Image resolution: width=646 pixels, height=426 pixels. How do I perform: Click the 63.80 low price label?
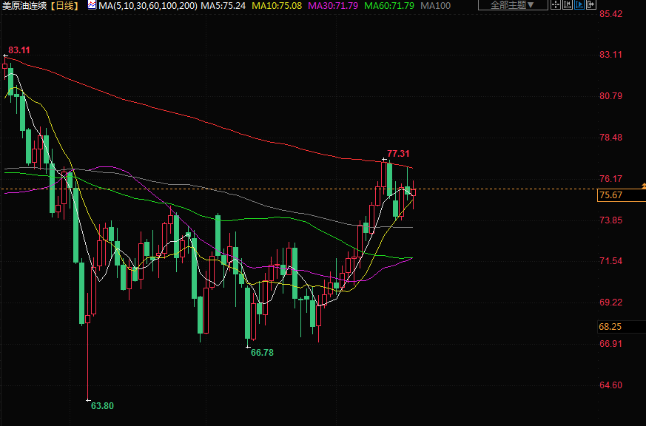pos(102,405)
